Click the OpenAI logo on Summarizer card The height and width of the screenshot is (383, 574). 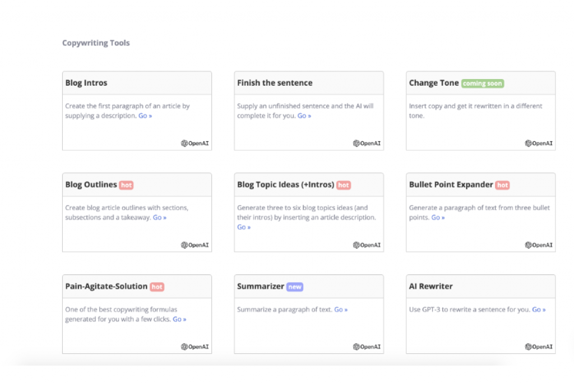366,347
